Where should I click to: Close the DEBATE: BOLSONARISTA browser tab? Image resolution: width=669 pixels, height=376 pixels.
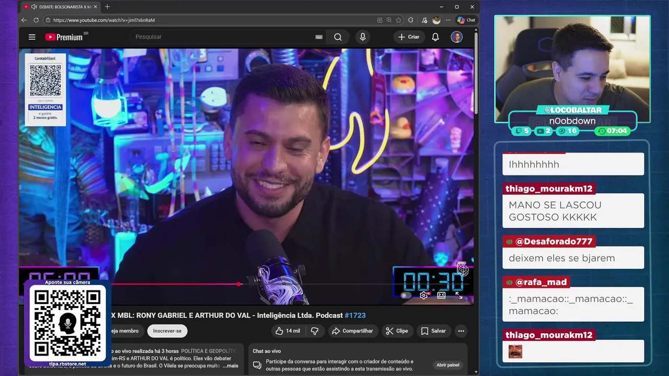click(x=95, y=7)
